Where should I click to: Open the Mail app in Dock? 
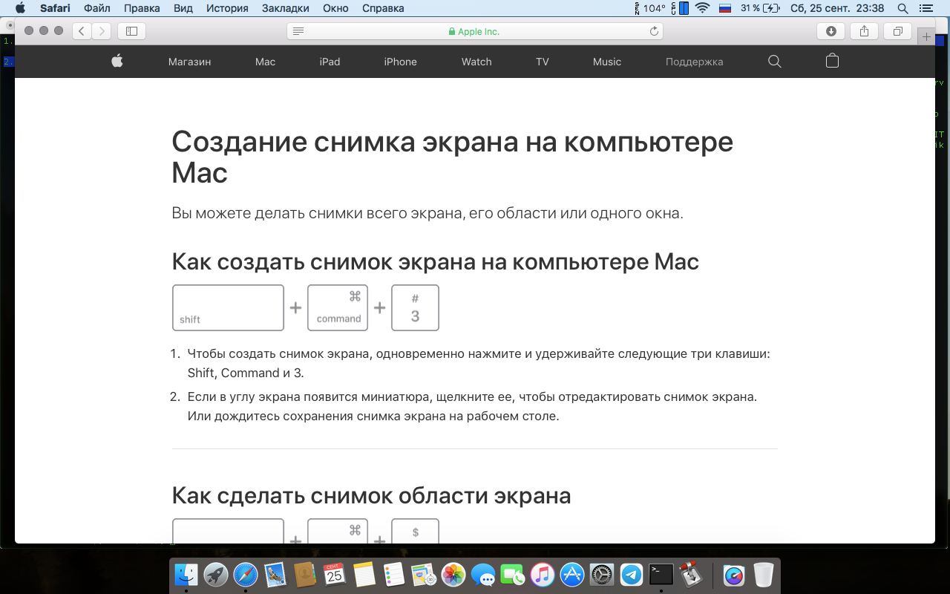[x=275, y=575]
